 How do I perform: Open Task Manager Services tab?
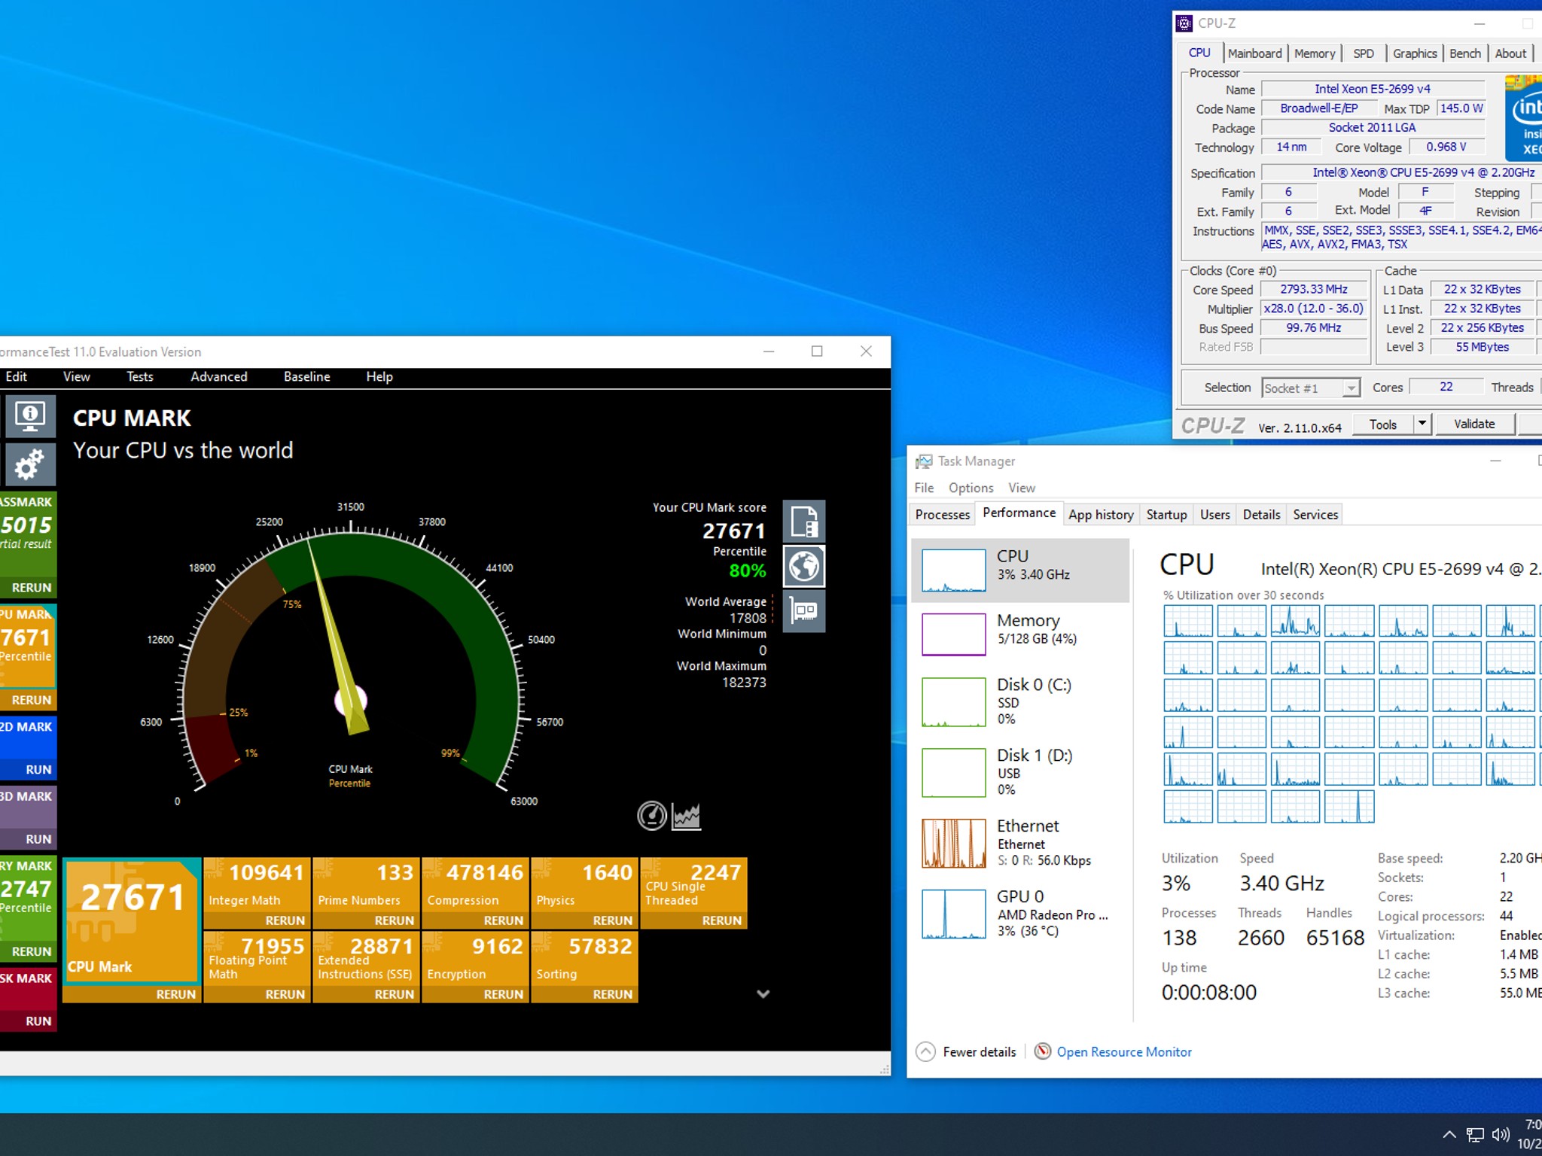(1315, 515)
